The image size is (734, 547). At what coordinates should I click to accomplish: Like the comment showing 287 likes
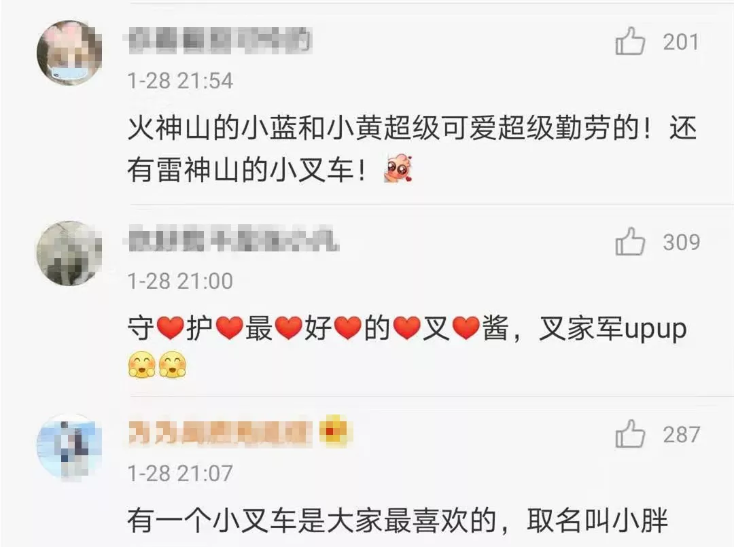tap(629, 434)
